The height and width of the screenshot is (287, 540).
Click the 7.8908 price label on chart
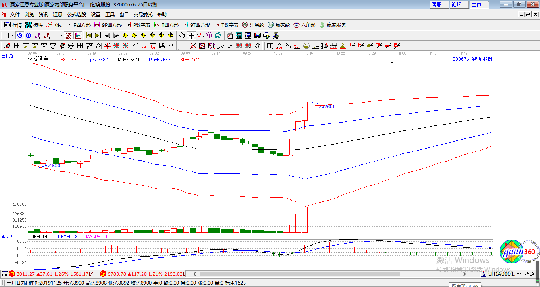click(326, 106)
